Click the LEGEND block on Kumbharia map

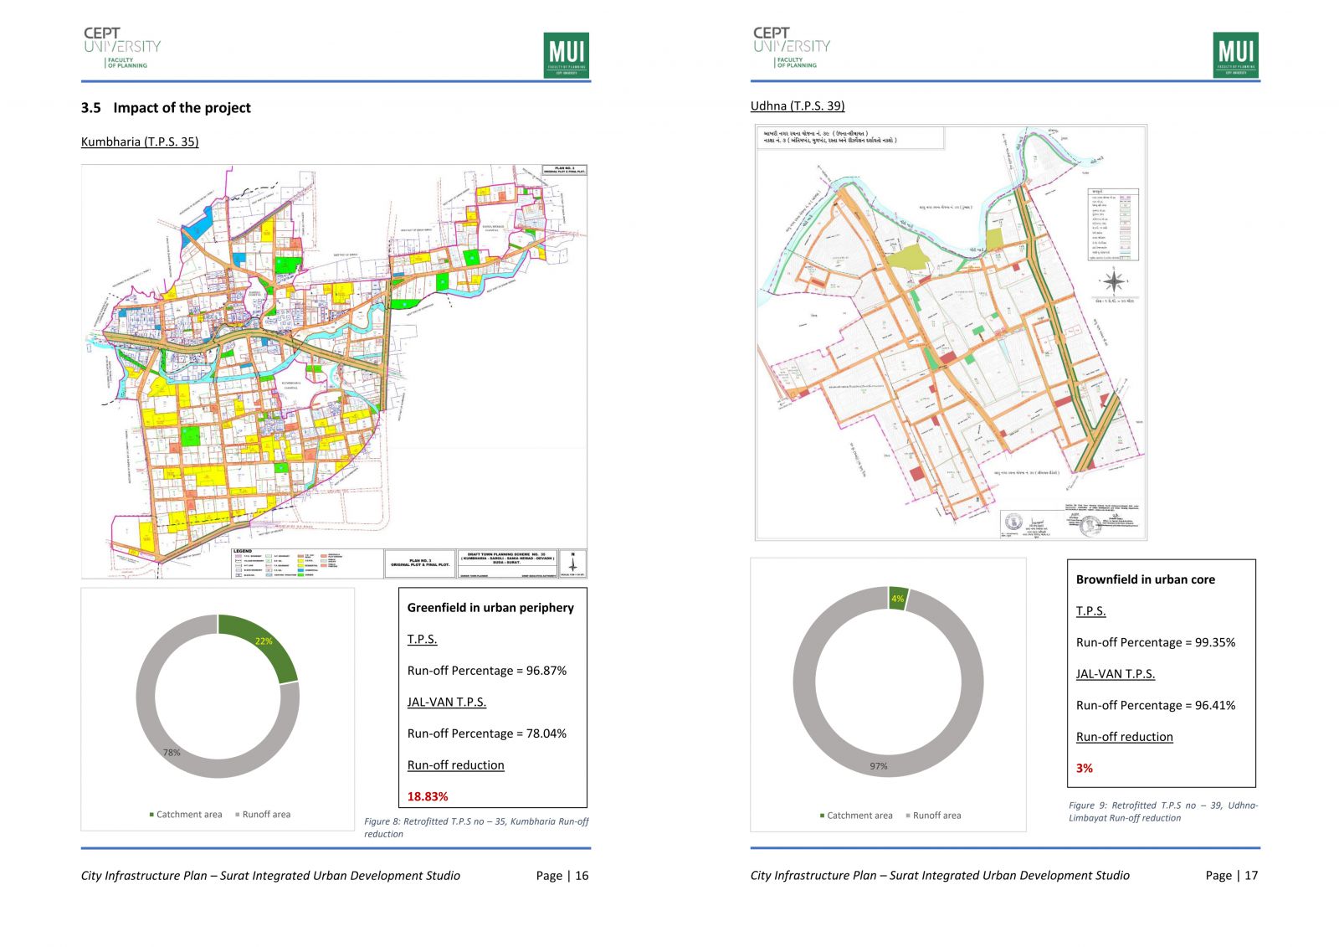pos(305,564)
